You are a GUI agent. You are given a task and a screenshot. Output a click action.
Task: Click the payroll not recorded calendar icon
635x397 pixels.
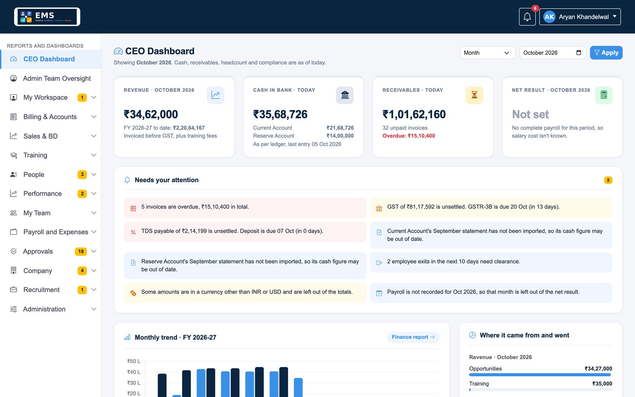[x=379, y=293]
